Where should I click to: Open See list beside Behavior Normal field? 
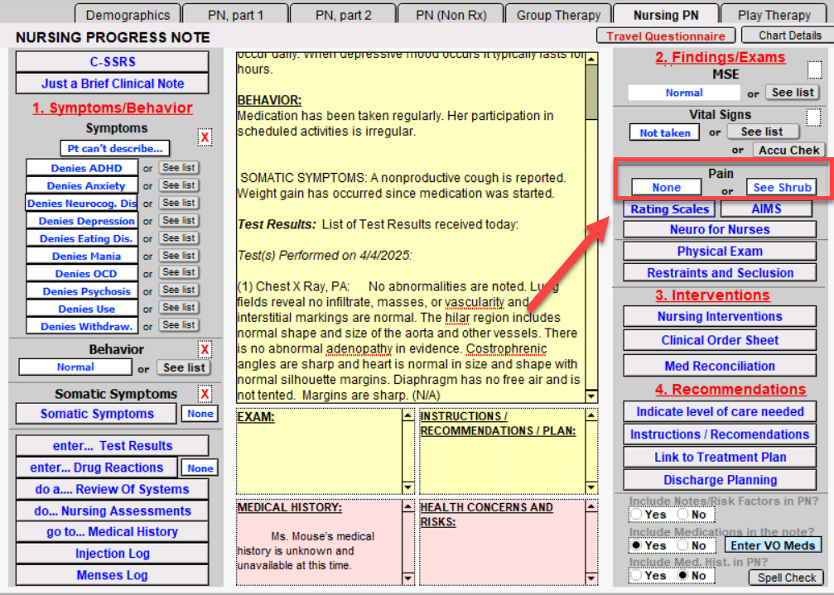[185, 367]
